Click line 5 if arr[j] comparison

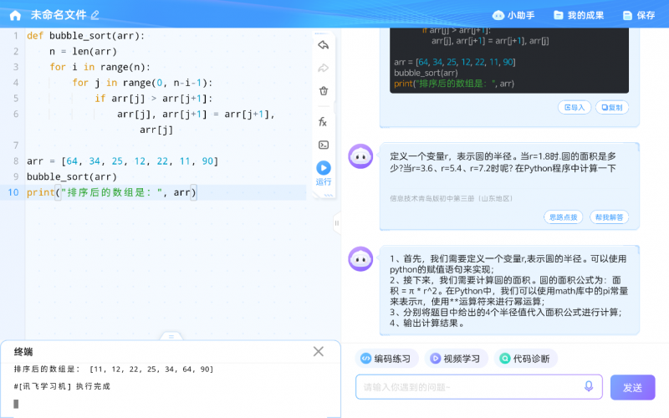pos(154,99)
